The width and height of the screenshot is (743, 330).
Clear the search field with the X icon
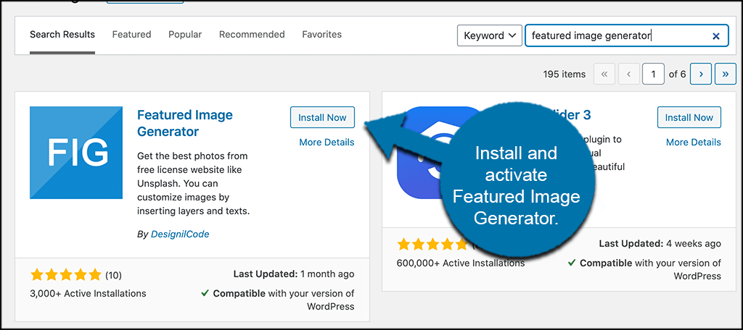click(716, 36)
